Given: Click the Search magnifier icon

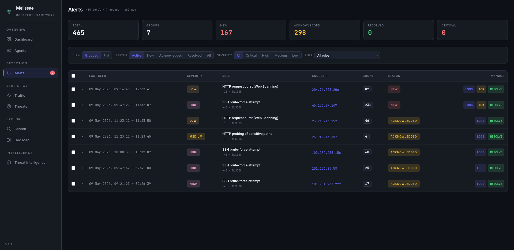Looking at the screenshot, I should [x=9, y=129].
